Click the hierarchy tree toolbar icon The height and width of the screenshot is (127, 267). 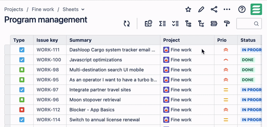point(188,24)
